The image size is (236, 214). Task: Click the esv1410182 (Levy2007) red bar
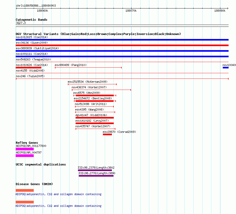(94, 123)
